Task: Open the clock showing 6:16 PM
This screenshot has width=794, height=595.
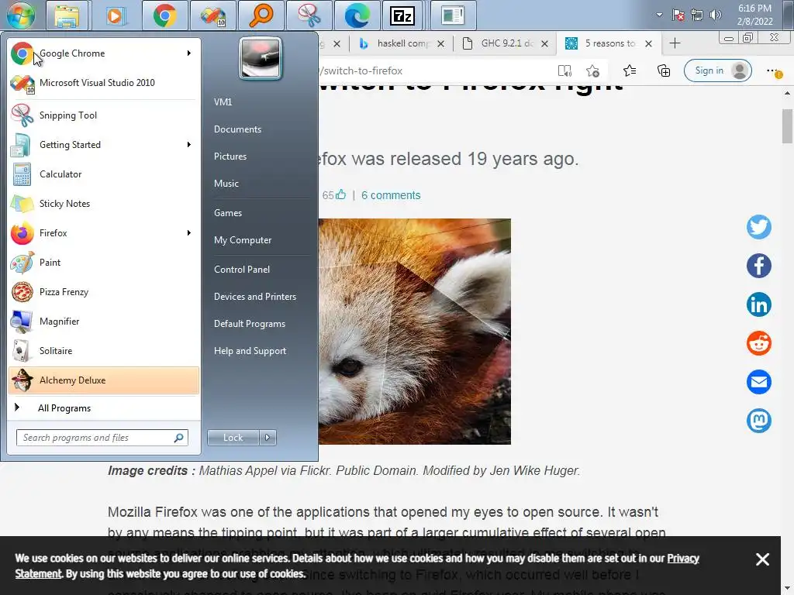Action: 754,15
